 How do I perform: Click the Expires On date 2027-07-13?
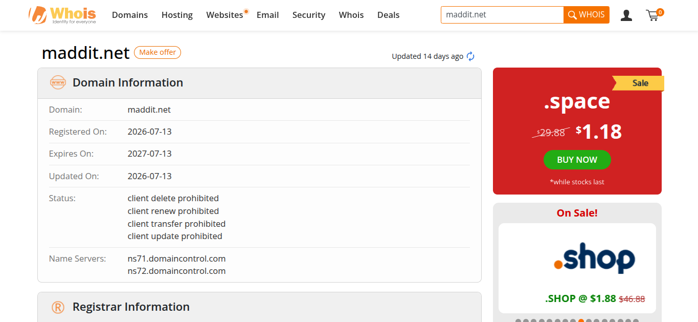point(150,154)
